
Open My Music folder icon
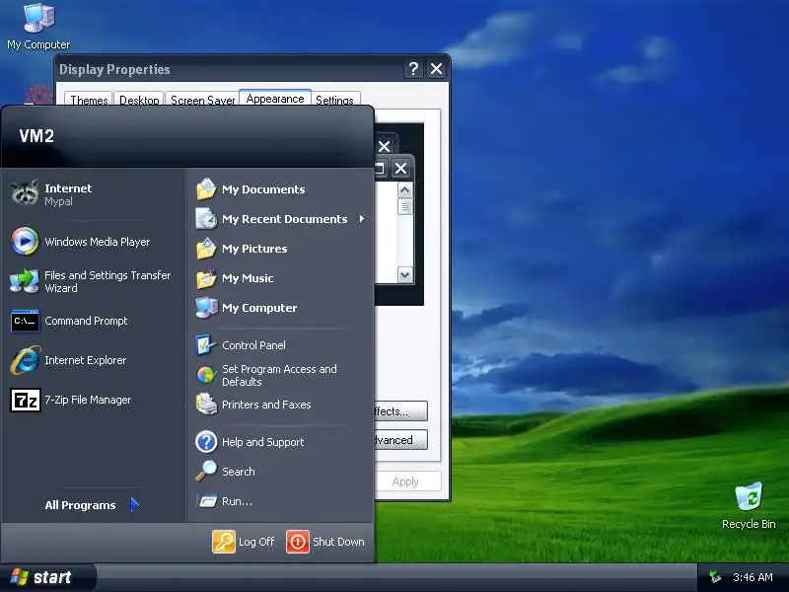(206, 278)
